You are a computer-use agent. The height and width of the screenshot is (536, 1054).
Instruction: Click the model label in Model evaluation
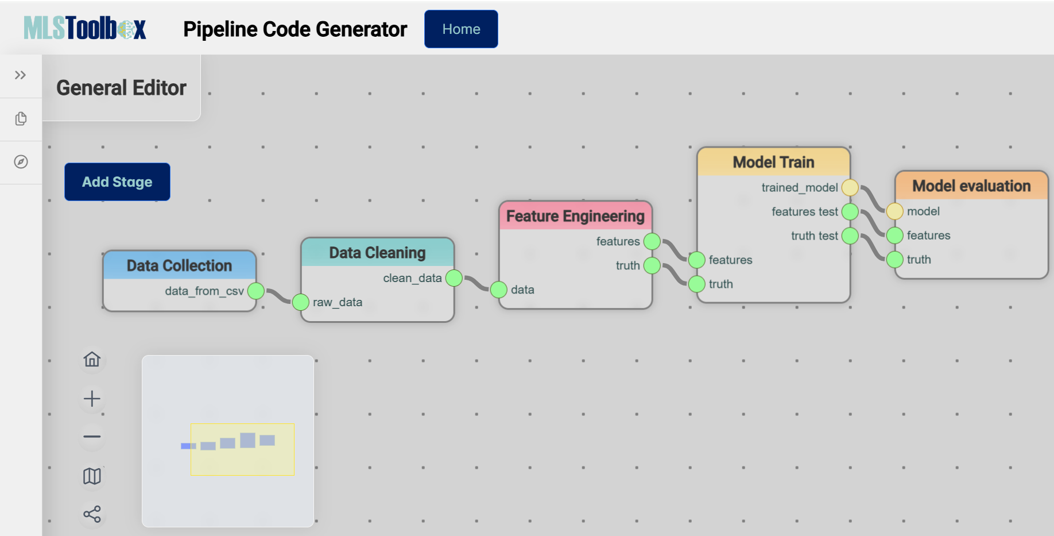[923, 211]
